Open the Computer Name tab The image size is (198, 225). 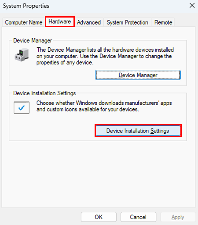click(24, 22)
